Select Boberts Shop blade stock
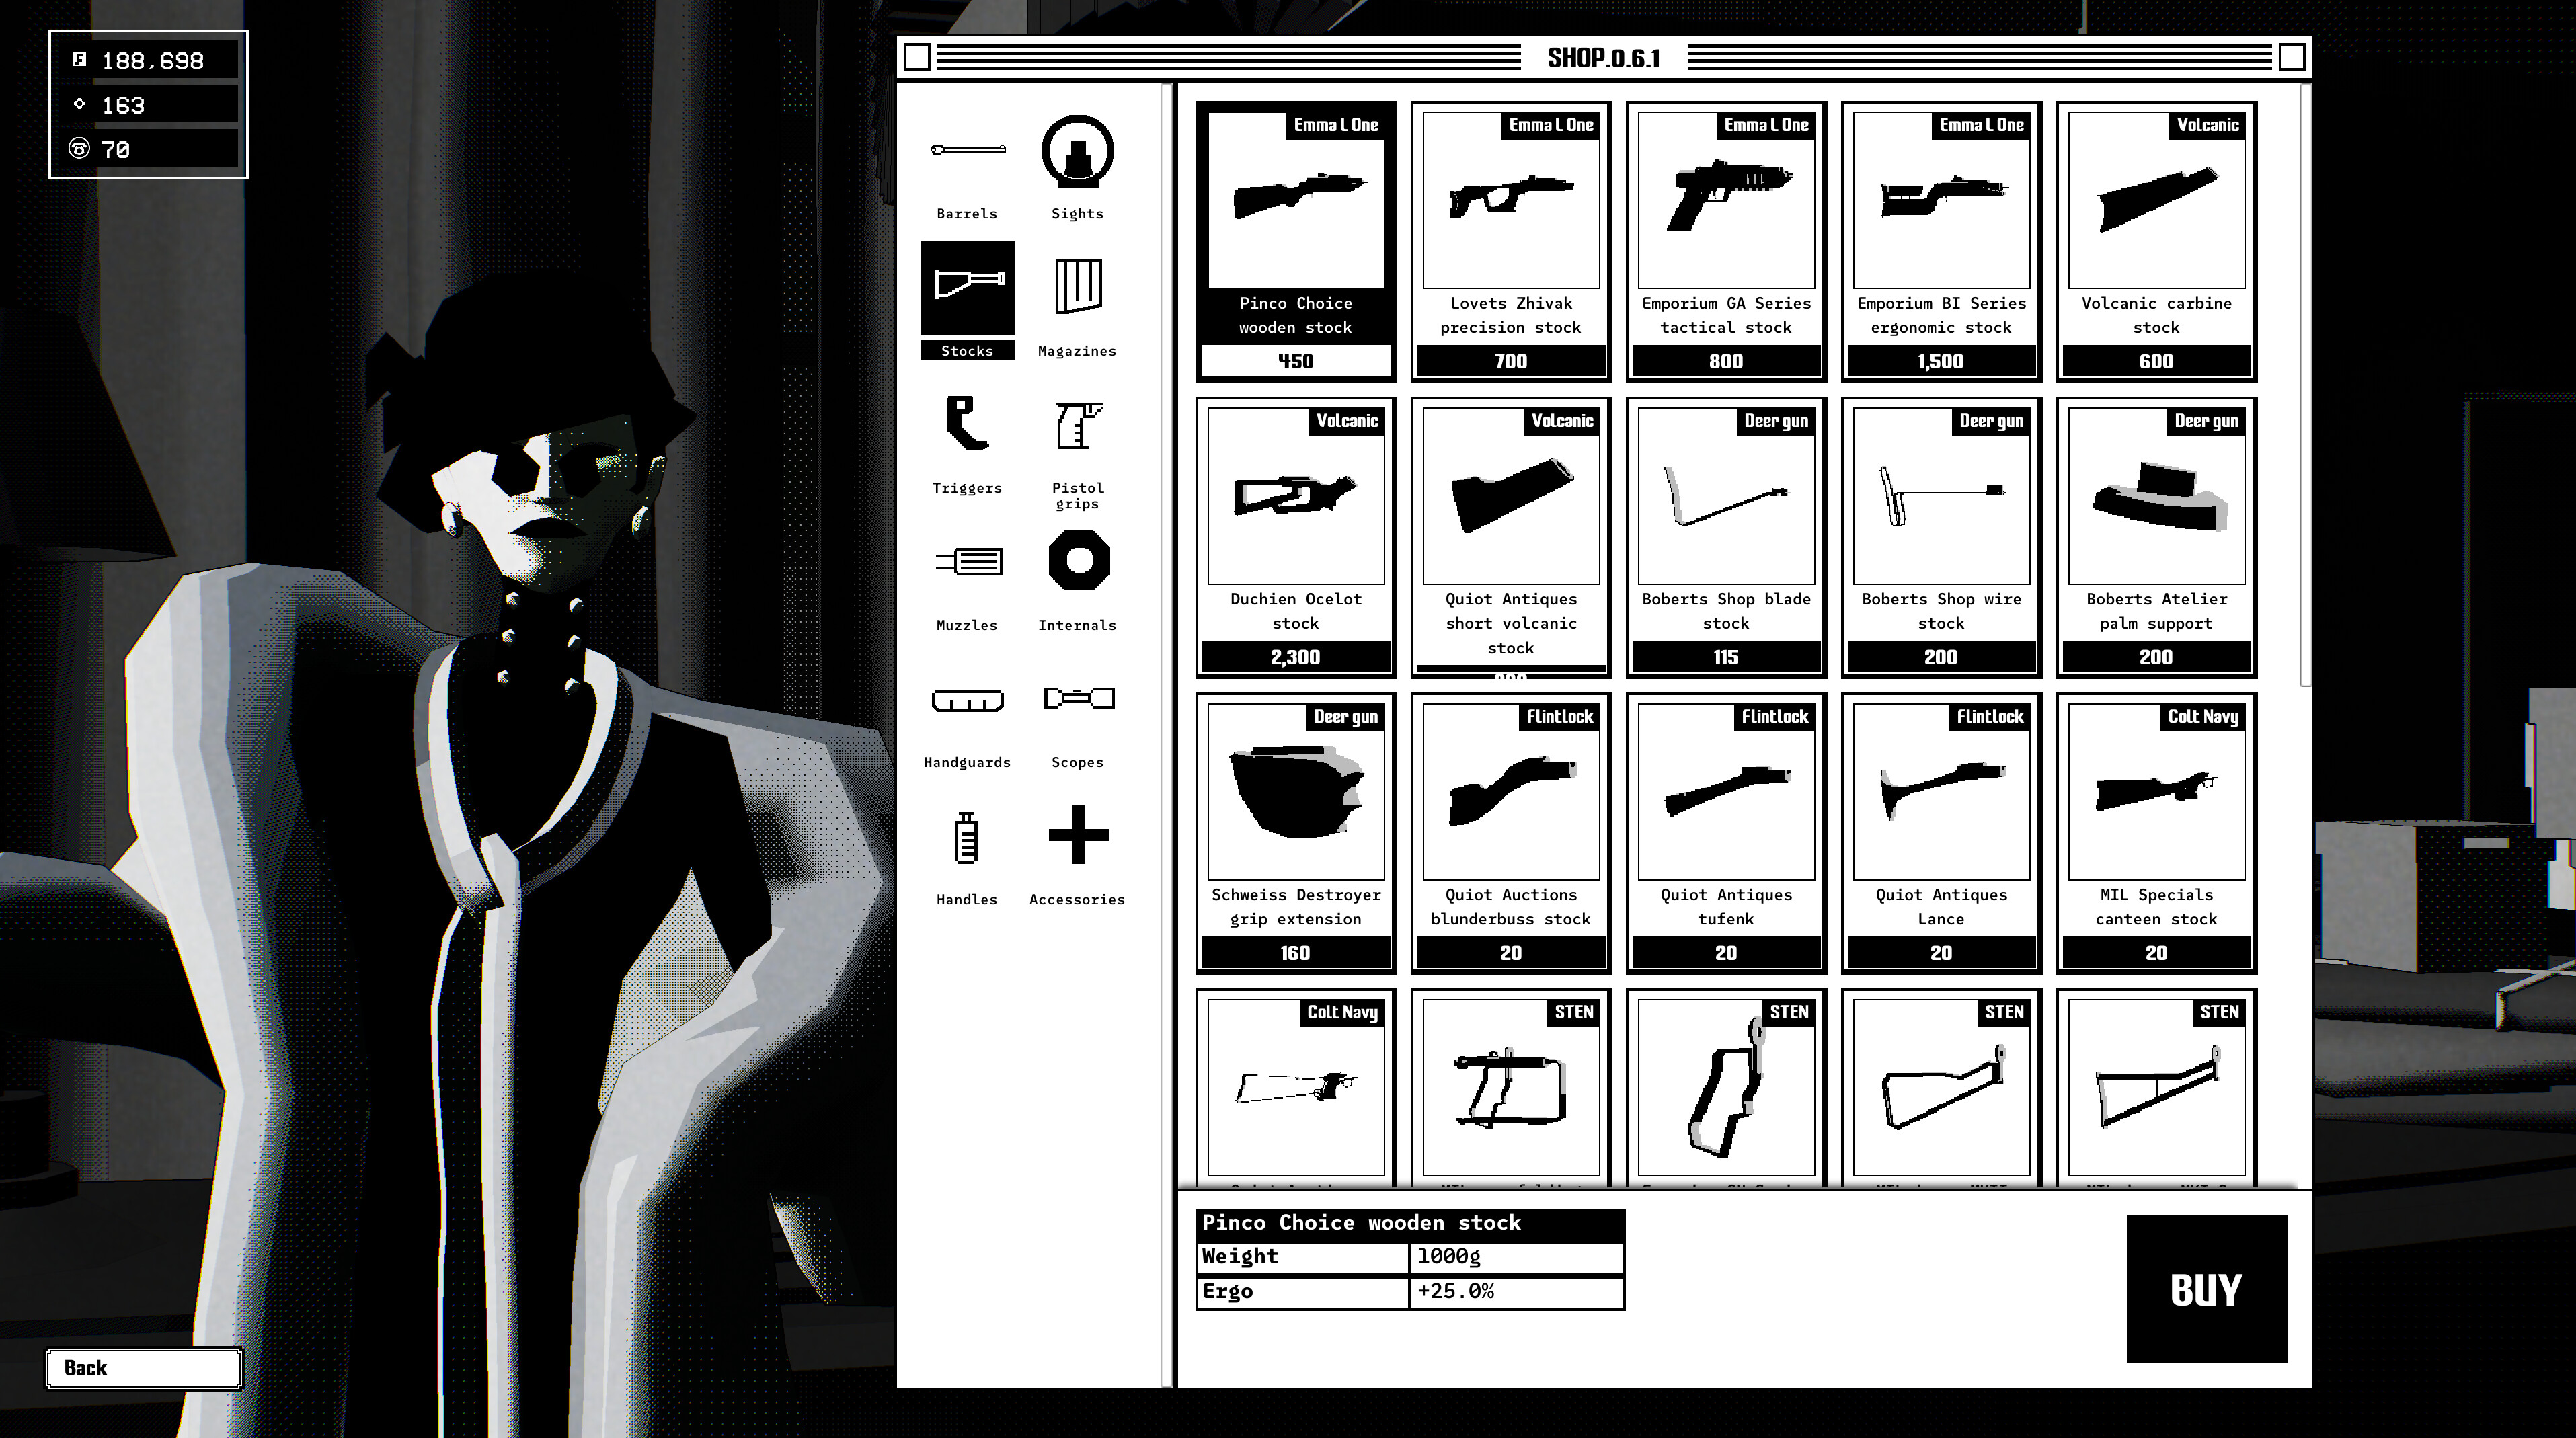This screenshot has height=1438, width=2576. coord(1725,537)
